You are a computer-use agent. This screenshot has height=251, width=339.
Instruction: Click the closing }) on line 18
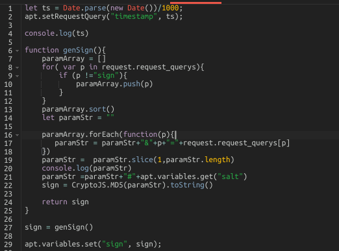46,151
